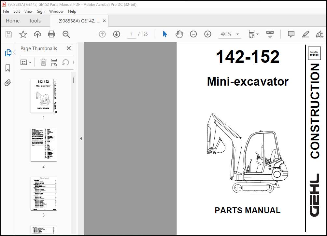Click the scrolling mode keyboard icon

click(x=270, y=34)
